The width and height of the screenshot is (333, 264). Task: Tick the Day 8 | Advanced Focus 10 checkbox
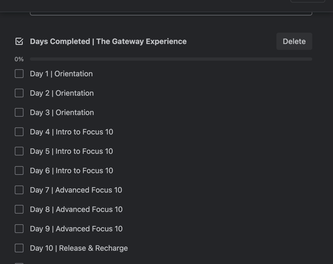(19, 209)
